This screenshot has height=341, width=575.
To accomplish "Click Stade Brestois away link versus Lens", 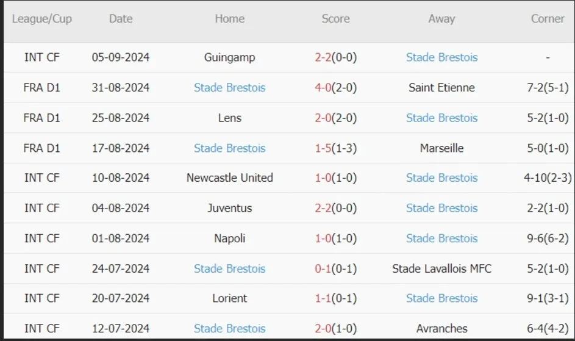I will 441,118.
